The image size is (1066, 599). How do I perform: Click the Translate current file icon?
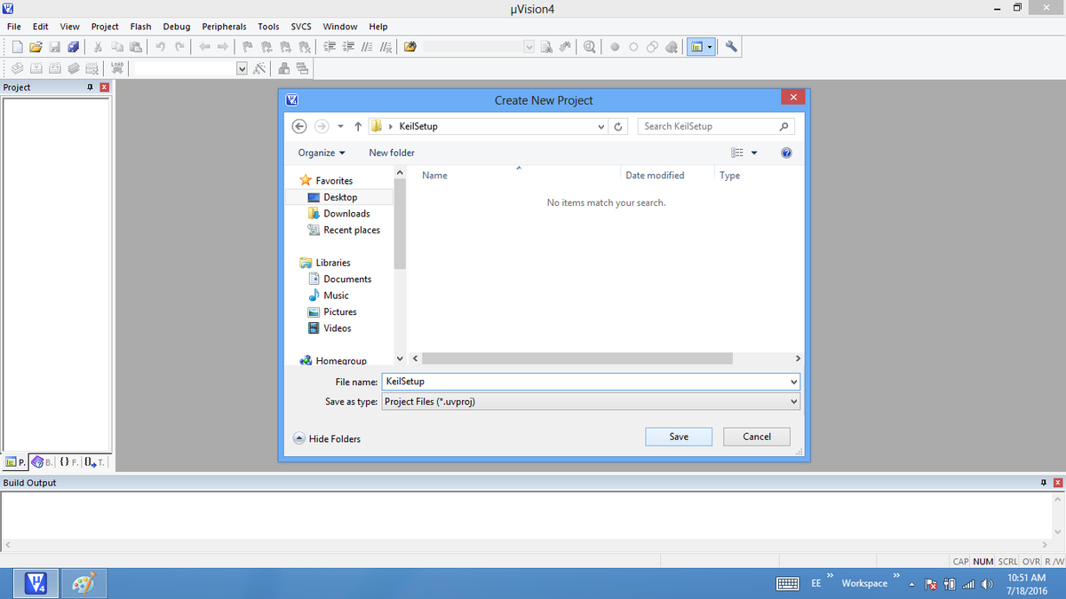pyautogui.click(x=18, y=68)
